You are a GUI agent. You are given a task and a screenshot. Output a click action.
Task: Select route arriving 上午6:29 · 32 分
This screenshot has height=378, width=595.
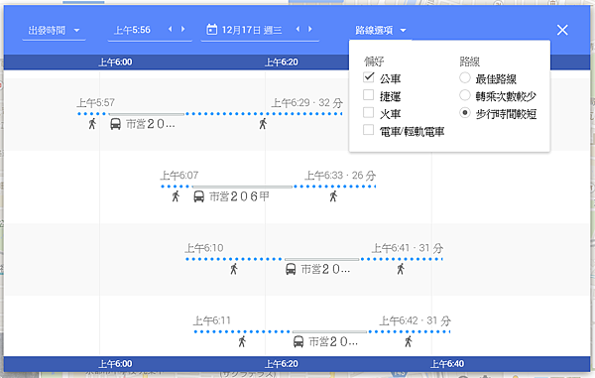pyautogui.click(x=307, y=102)
